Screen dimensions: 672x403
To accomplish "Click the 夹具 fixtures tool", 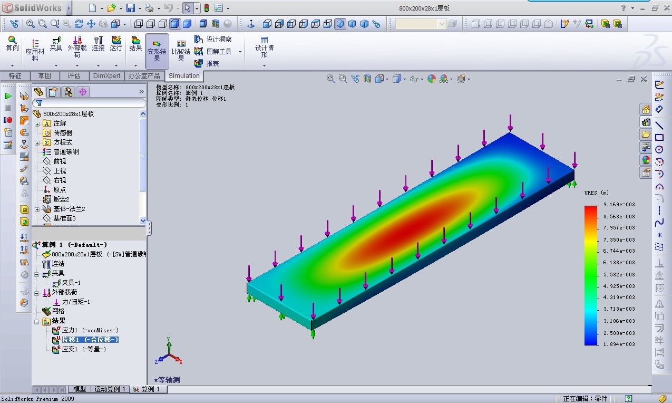I will pos(56,44).
